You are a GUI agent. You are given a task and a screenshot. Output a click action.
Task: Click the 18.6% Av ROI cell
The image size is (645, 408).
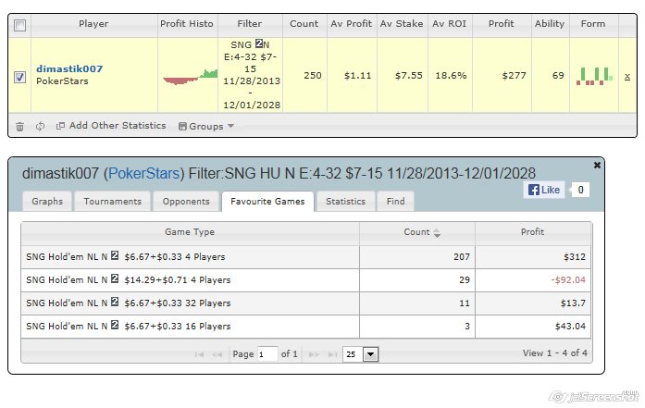[451, 76]
